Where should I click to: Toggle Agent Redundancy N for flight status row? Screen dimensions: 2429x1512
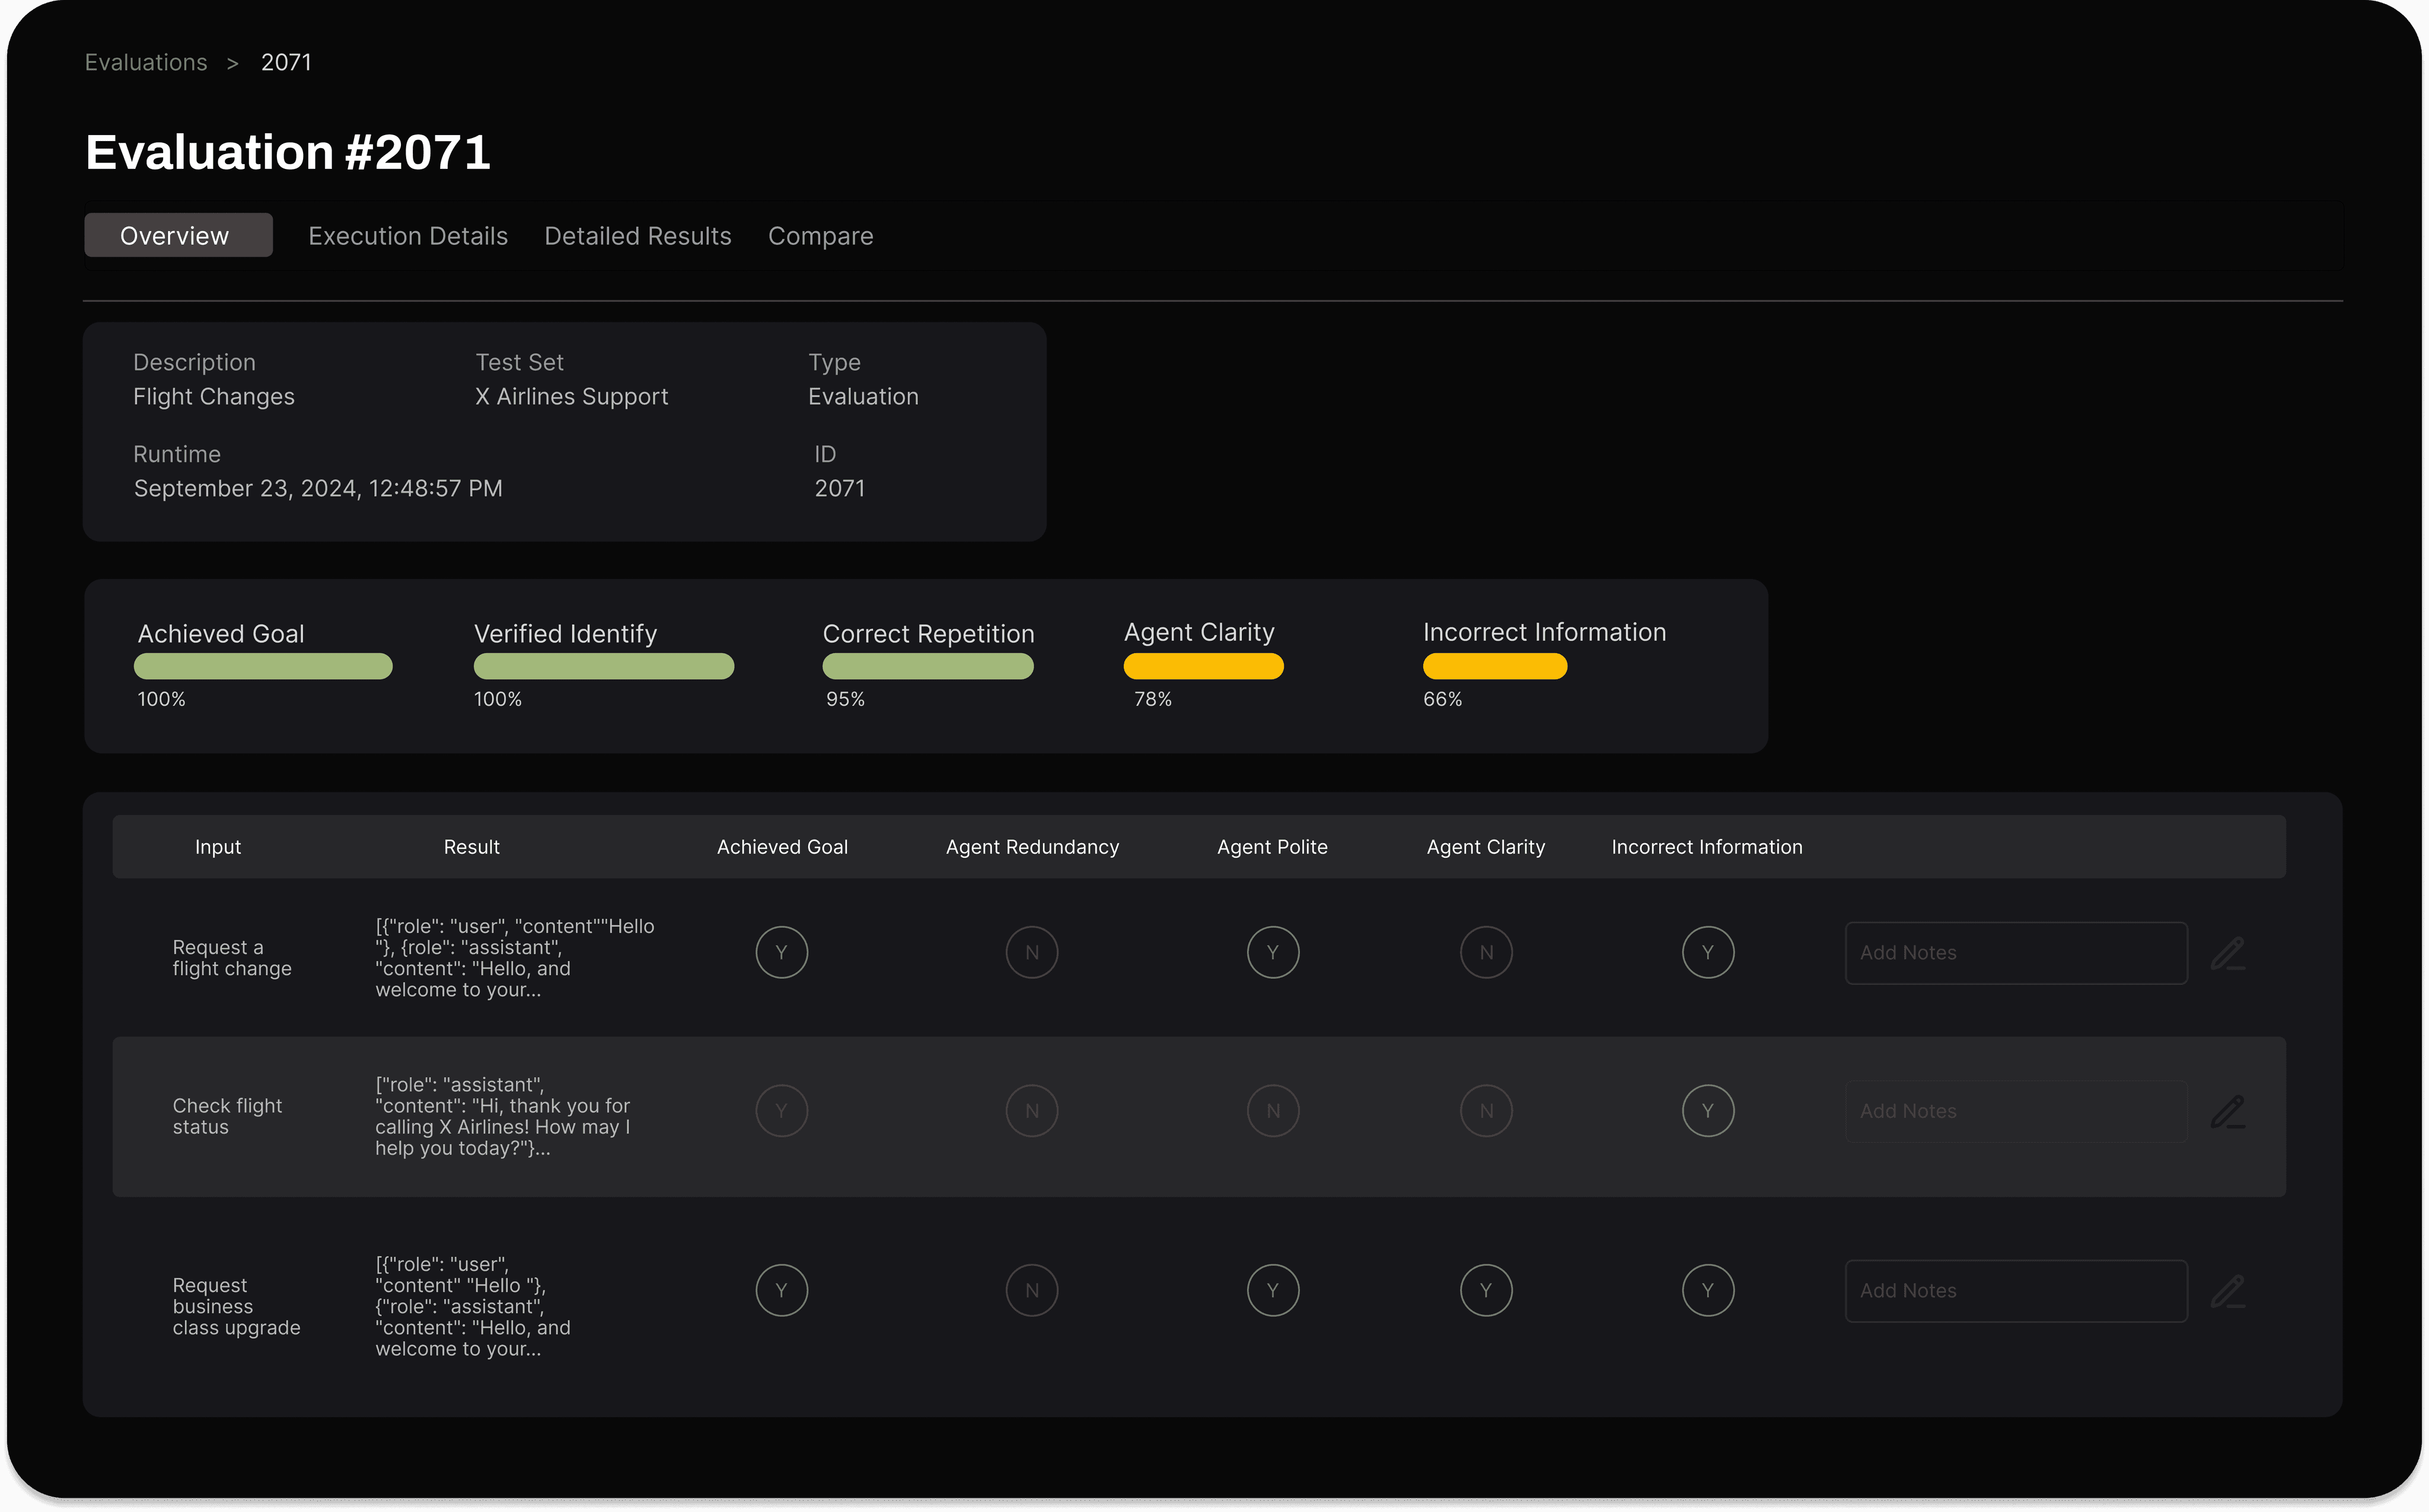tap(1031, 1111)
